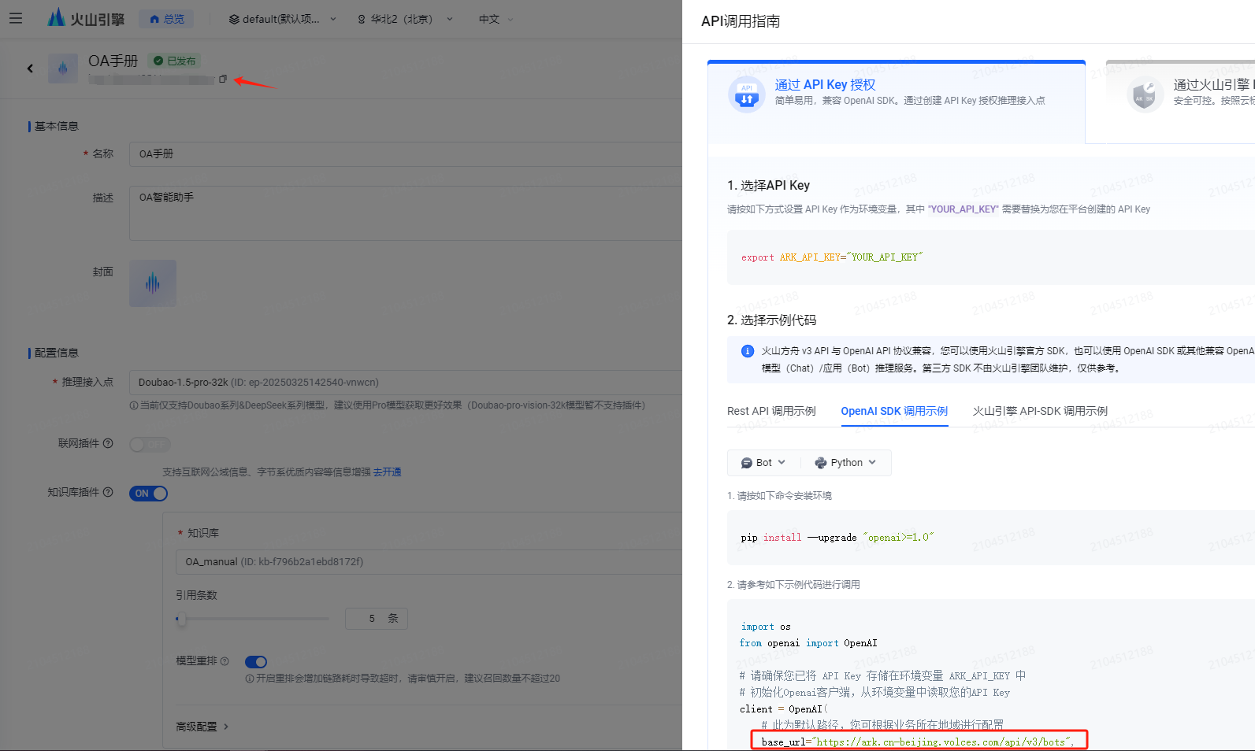Click the AK/SK shield icon
1255x751 pixels.
click(x=1145, y=94)
